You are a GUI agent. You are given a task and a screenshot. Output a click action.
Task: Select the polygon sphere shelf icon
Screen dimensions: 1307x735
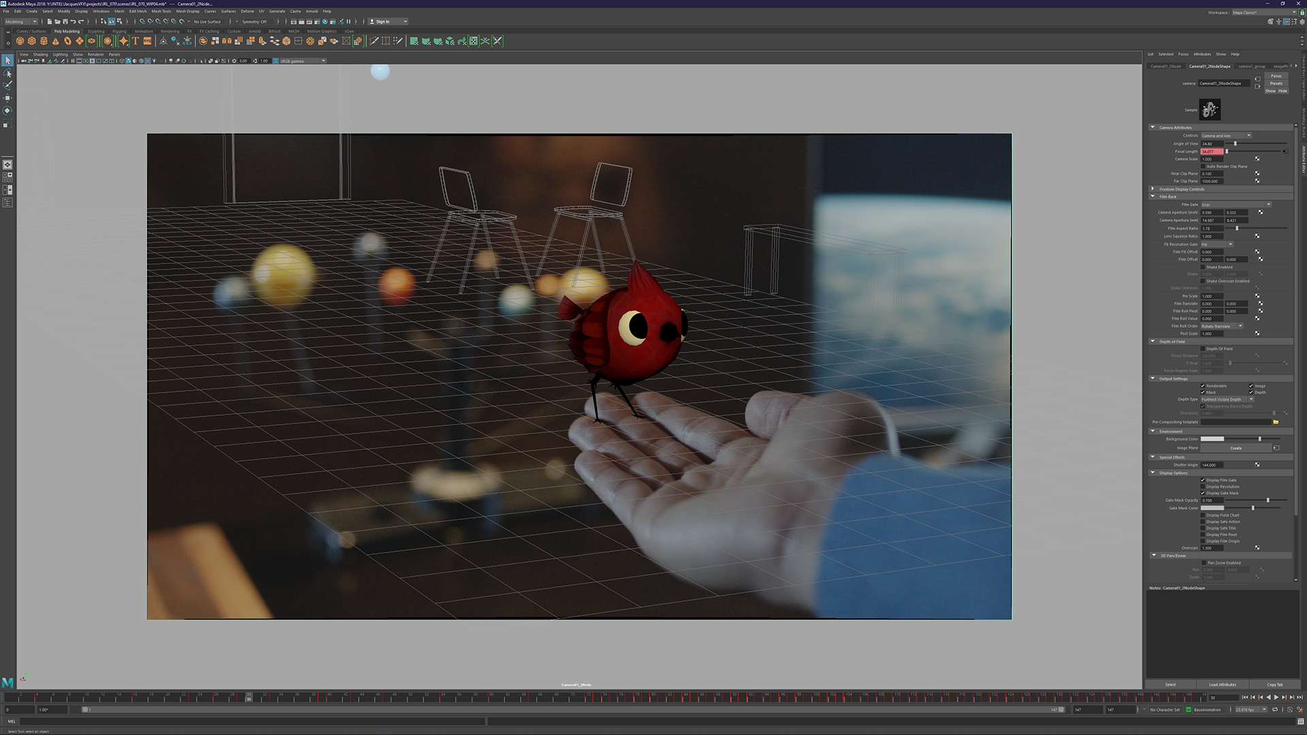[20, 42]
